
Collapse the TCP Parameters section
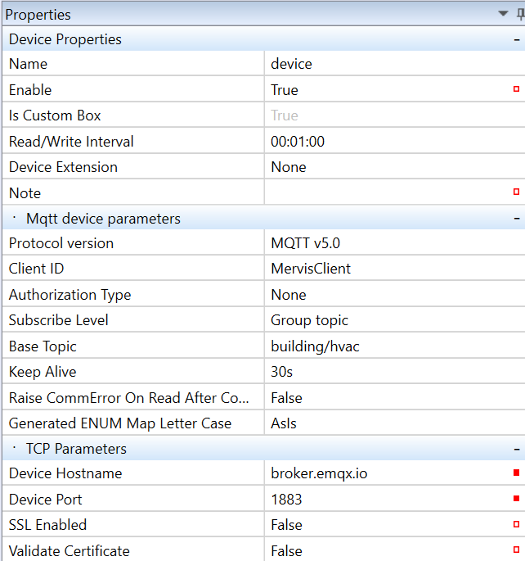(516, 449)
